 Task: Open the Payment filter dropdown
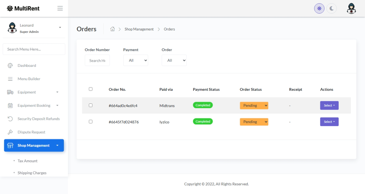pyautogui.click(x=135, y=60)
